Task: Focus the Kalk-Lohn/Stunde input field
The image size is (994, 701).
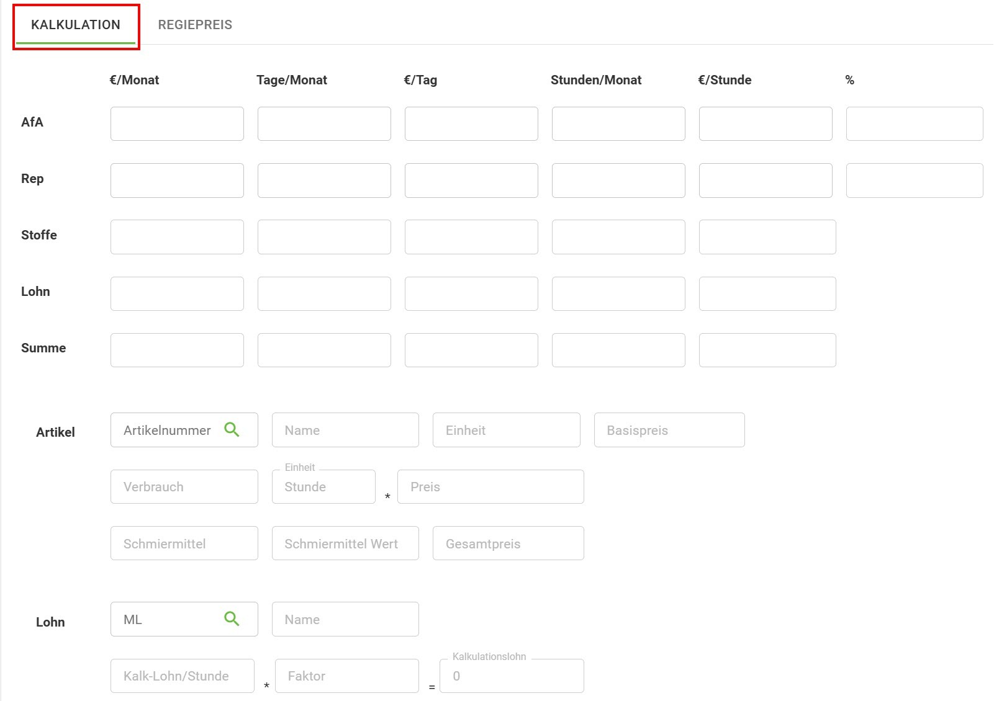Action: [x=183, y=676]
